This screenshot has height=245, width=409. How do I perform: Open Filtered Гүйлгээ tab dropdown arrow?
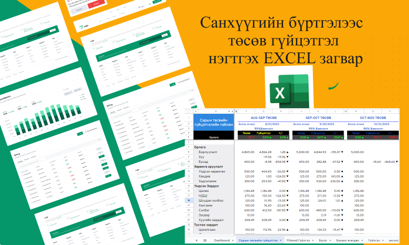[313, 240]
